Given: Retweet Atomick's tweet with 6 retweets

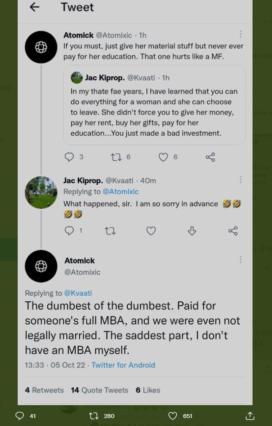Looking at the screenshot, I should click(x=116, y=157).
